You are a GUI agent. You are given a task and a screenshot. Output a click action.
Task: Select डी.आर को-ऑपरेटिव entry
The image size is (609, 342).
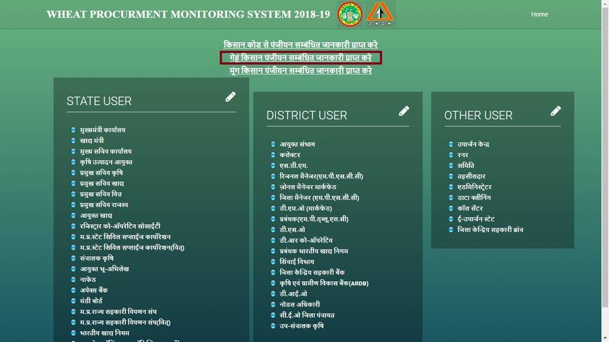pos(306,240)
